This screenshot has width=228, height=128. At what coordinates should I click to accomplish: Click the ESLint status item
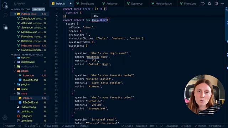(186, 126)
